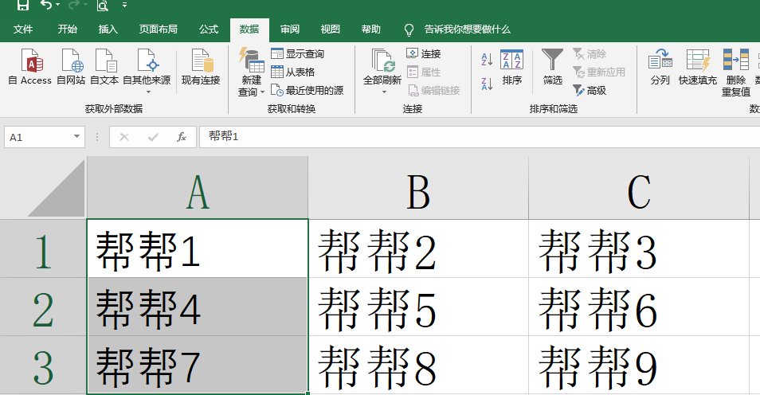Open the Name Box dropdown arrow
The width and height of the screenshot is (760, 395).
(x=76, y=137)
